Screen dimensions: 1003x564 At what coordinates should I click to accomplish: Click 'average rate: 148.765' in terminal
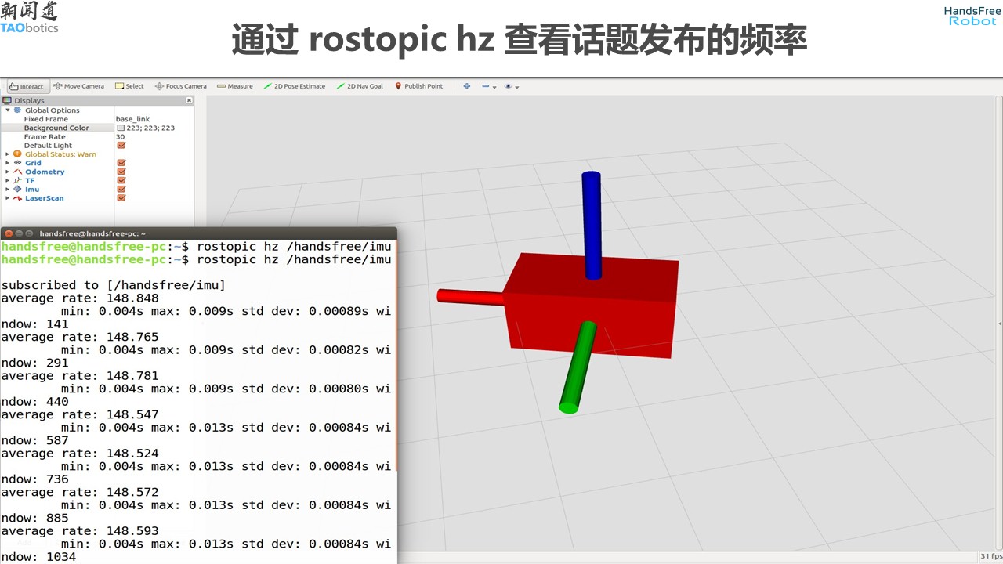point(80,337)
